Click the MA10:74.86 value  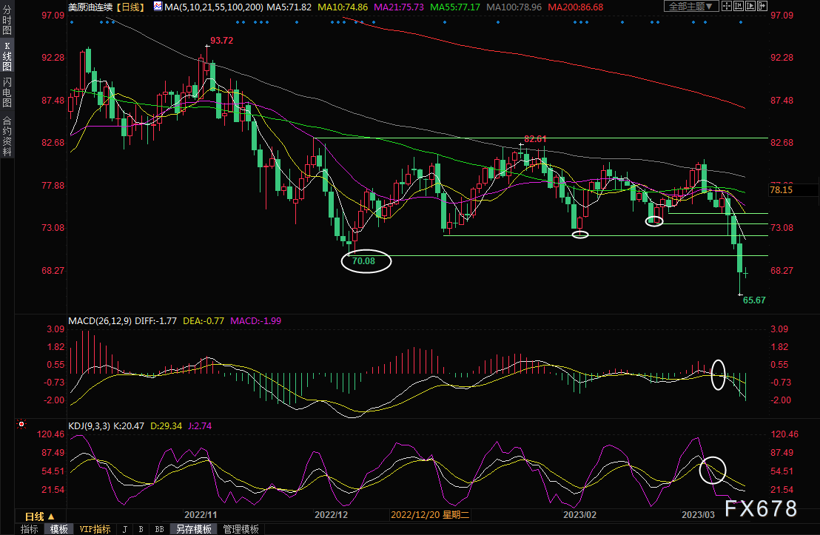coord(343,7)
